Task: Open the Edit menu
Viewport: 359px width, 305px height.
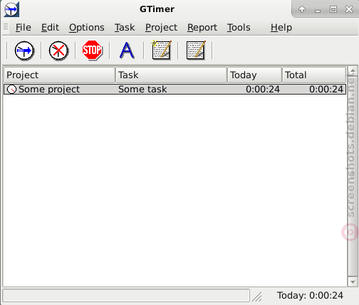Action: [50, 28]
